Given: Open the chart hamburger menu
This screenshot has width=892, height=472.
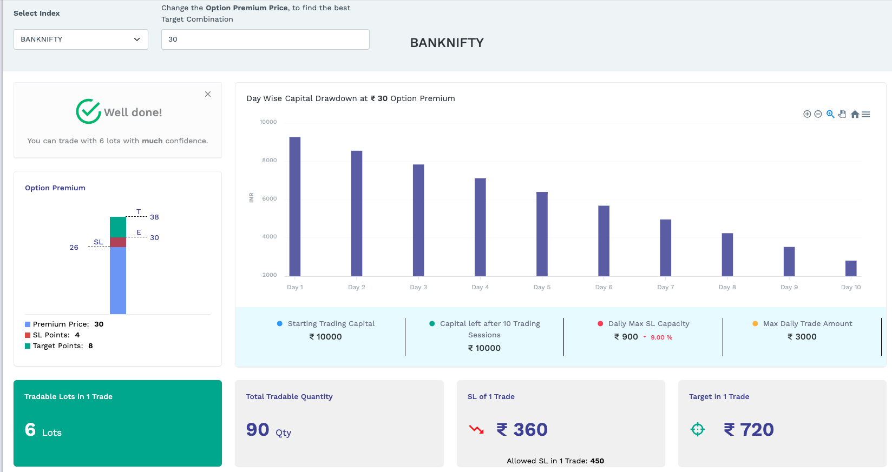Looking at the screenshot, I should pos(866,114).
